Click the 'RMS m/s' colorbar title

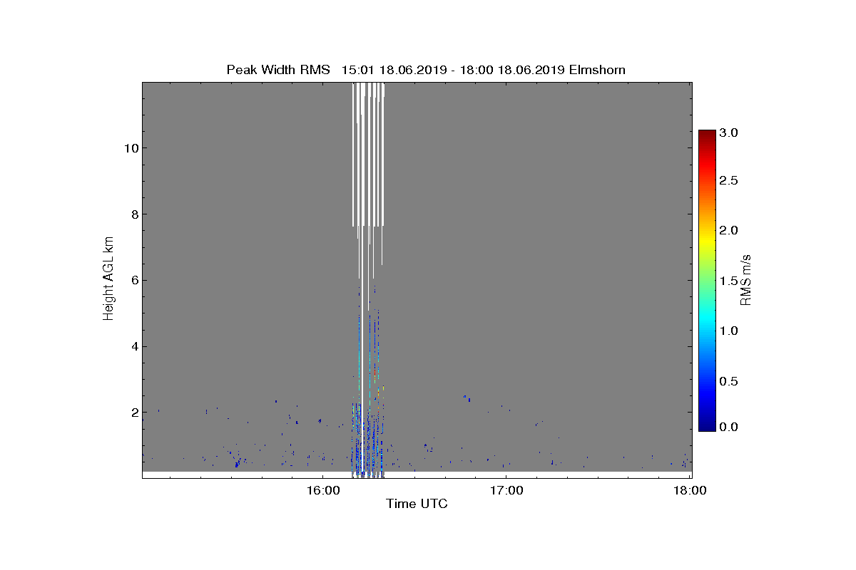tap(746, 280)
